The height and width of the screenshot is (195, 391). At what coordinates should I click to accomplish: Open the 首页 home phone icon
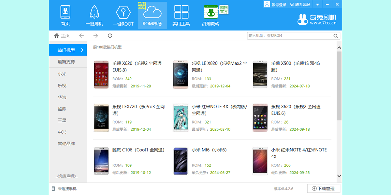(65, 12)
